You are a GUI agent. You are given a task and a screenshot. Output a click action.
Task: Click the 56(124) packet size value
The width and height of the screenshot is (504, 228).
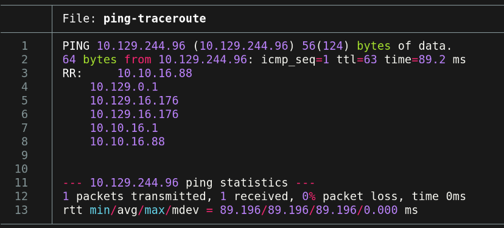[x=326, y=46]
